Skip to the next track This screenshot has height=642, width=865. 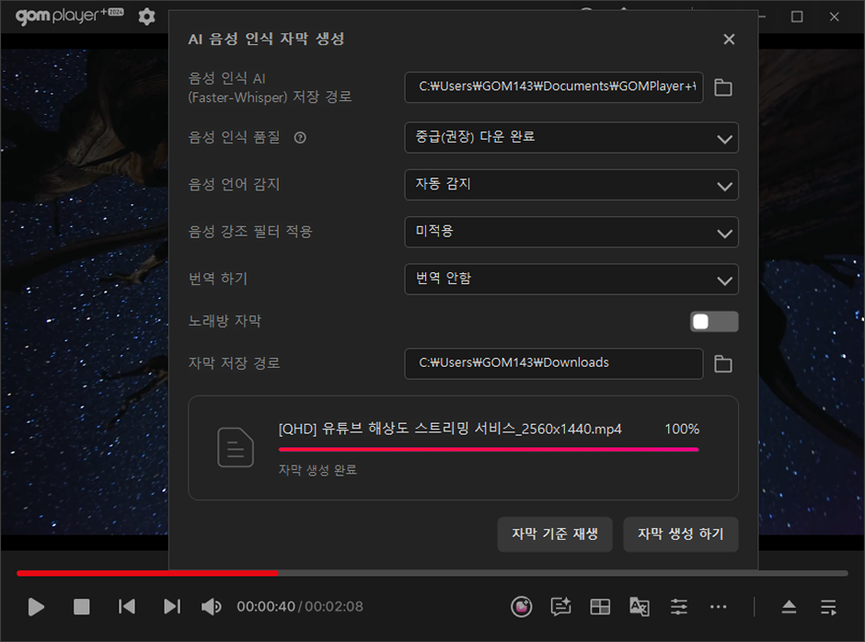(x=172, y=606)
